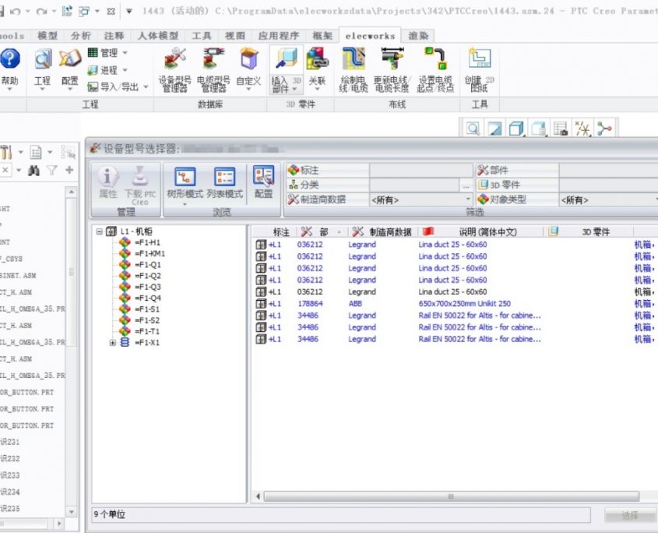The height and width of the screenshot is (533, 658).
Task: Launch the 电缆型号管理器 tool
Action: point(213,69)
